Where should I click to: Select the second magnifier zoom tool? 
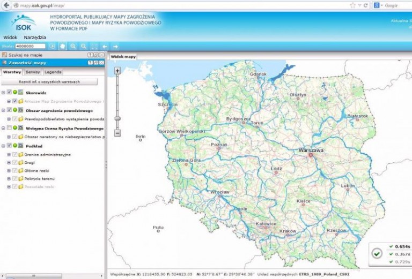84,47
